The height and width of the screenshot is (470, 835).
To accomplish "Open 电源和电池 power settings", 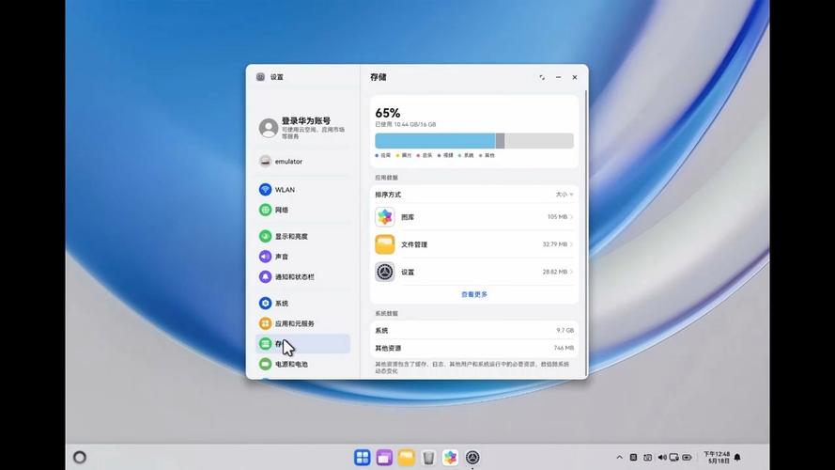I will [302, 364].
